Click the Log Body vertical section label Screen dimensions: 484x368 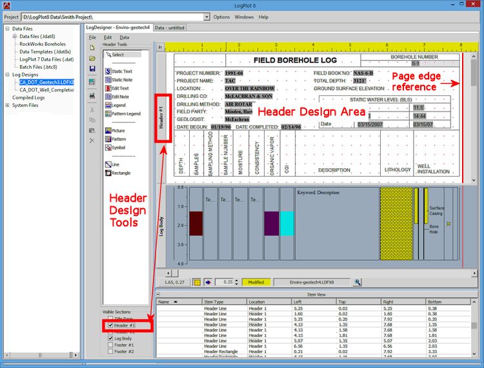[x=161, y=226]
